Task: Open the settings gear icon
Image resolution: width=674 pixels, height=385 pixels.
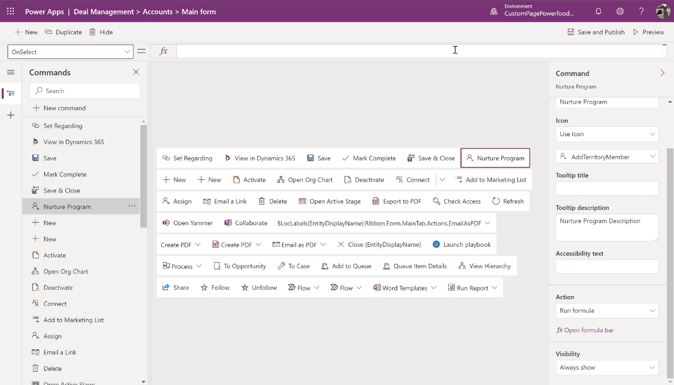Action: click(620, 11)
